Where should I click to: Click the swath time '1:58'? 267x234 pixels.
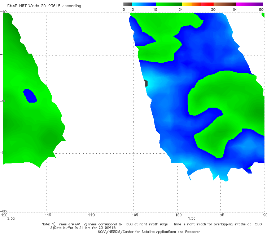pos(192,219)
